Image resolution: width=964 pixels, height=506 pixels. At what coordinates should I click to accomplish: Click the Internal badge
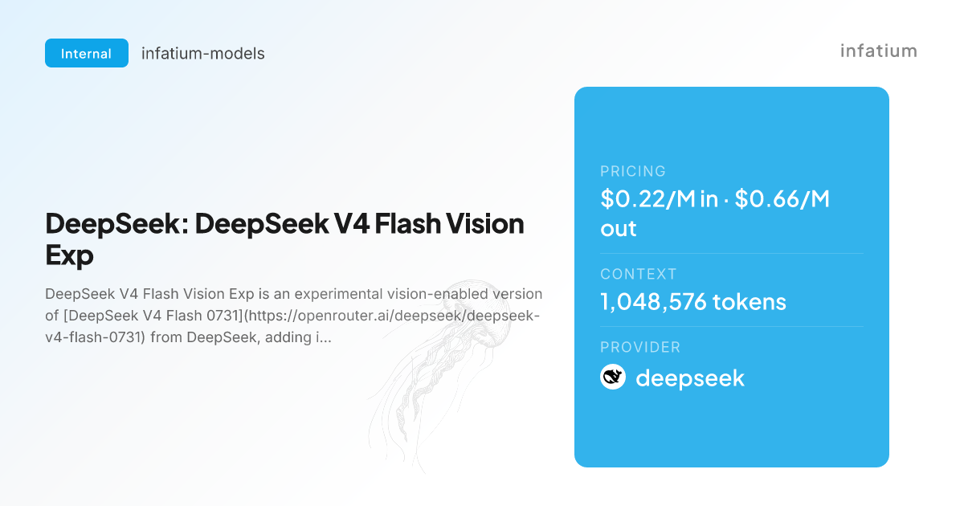pos(87,53)
